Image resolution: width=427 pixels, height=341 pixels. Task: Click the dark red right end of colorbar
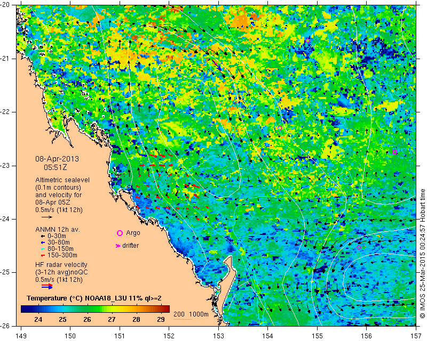[x=167, y=309]
